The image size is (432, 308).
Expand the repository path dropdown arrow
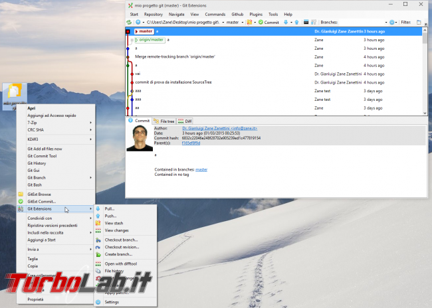click(x=223, y=23)
